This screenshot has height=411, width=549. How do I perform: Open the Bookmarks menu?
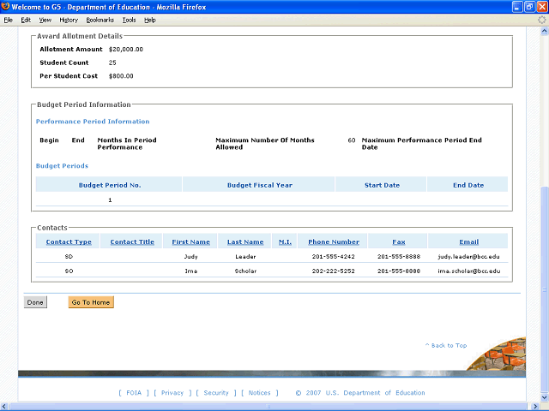tap(100, 19)
